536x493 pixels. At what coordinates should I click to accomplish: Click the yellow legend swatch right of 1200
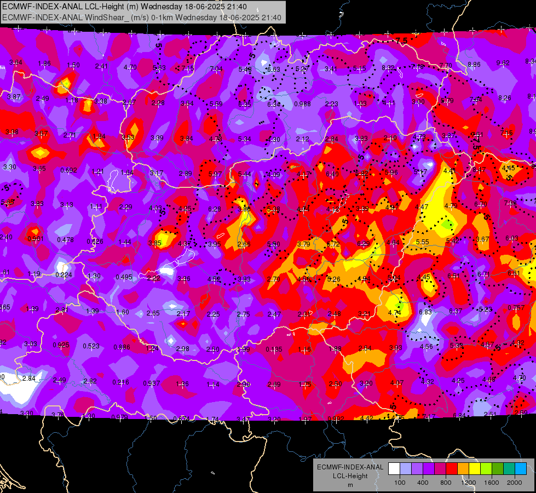coord(475,468)
